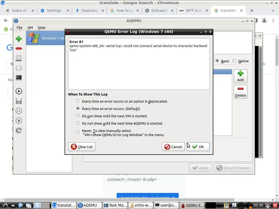Click Cancel in QEMU Error Log dialog

tap(173, 147)
